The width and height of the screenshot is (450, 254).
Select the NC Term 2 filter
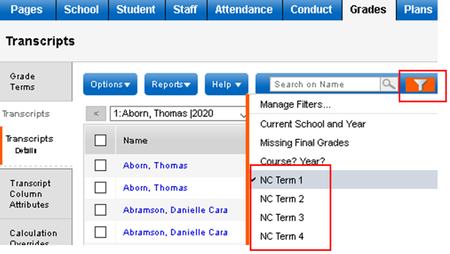coord(282,199)
